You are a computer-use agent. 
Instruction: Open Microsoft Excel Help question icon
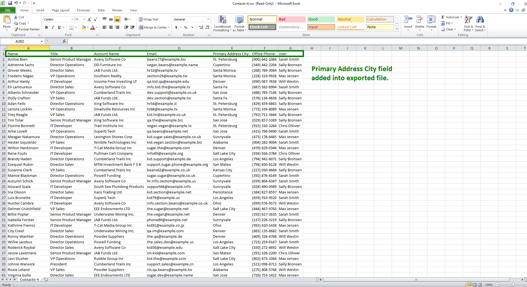511,10
